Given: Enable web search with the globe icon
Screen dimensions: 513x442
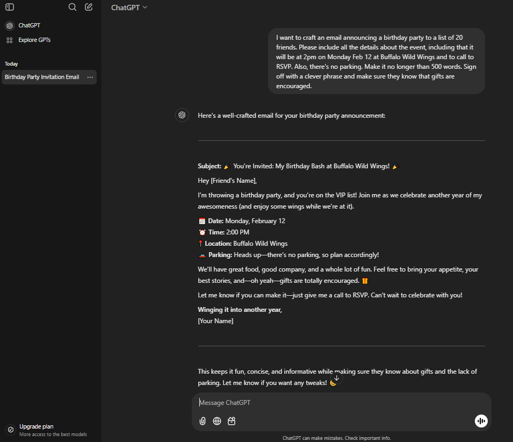Looking at the screenshot, I should (217, 421).
